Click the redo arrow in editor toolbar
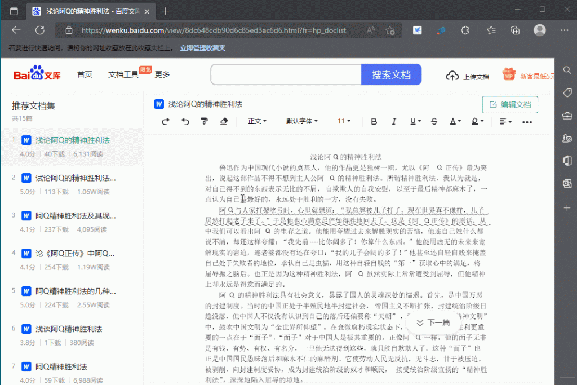Image resolution: width=577 pixels, height=385 pixels. pyautogui.click(x=166, y=121)
